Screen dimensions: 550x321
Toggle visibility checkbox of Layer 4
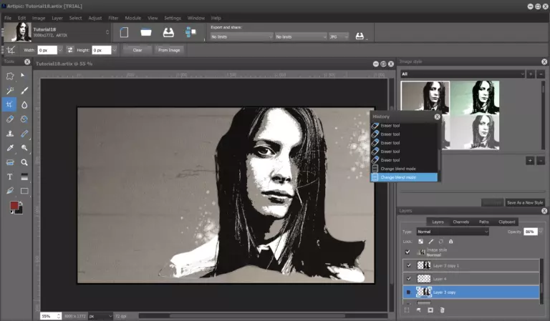point(408,278)
